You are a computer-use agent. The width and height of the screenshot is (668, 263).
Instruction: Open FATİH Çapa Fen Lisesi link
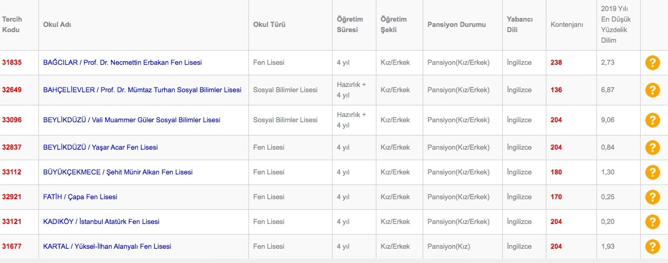coord(80,197)
